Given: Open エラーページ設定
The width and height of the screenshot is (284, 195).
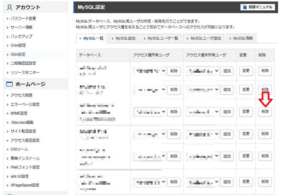Looking at the screenshot, I should (x=25, y=104).
